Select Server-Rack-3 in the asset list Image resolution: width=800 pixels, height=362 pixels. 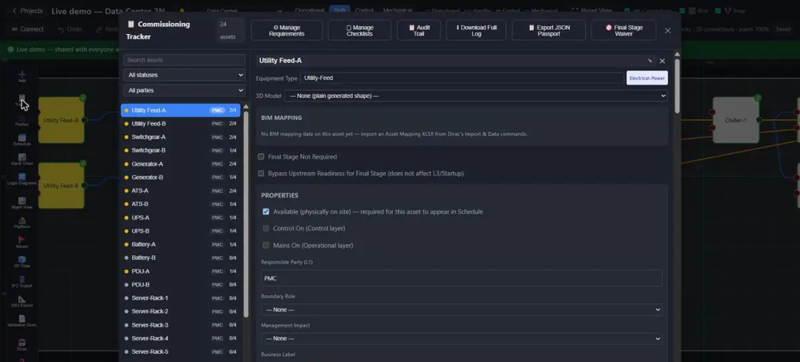[181, 325]
